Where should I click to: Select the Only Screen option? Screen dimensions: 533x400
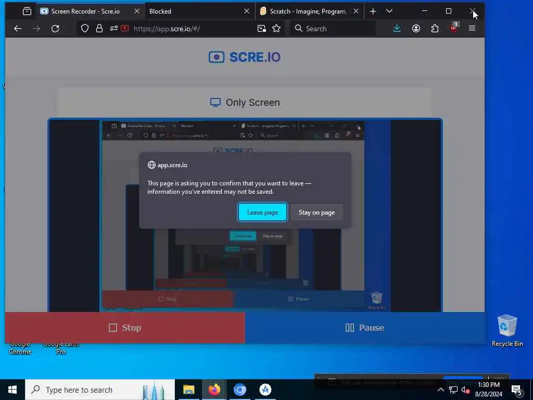click(x=245, y=103)
